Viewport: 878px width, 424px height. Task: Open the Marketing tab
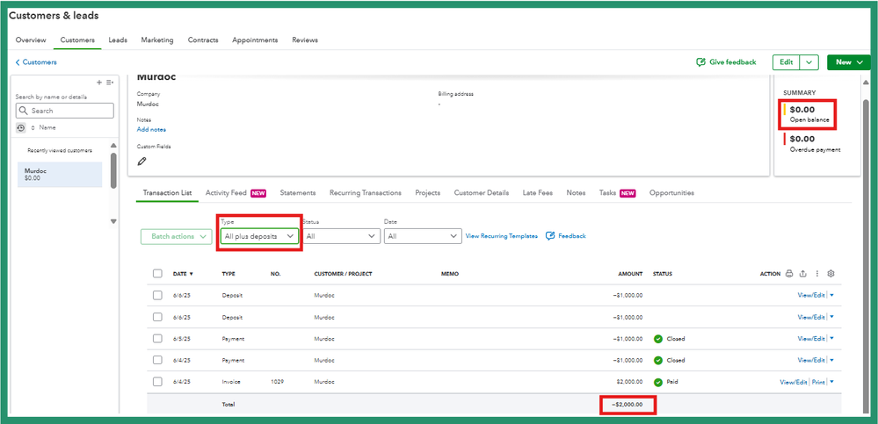(157, 40)
